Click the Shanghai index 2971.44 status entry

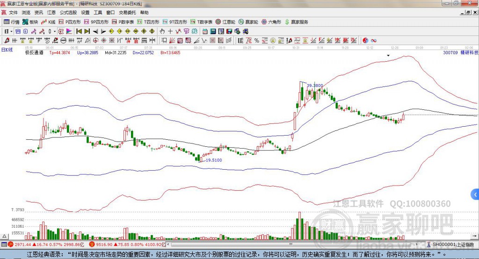point(46,245)
